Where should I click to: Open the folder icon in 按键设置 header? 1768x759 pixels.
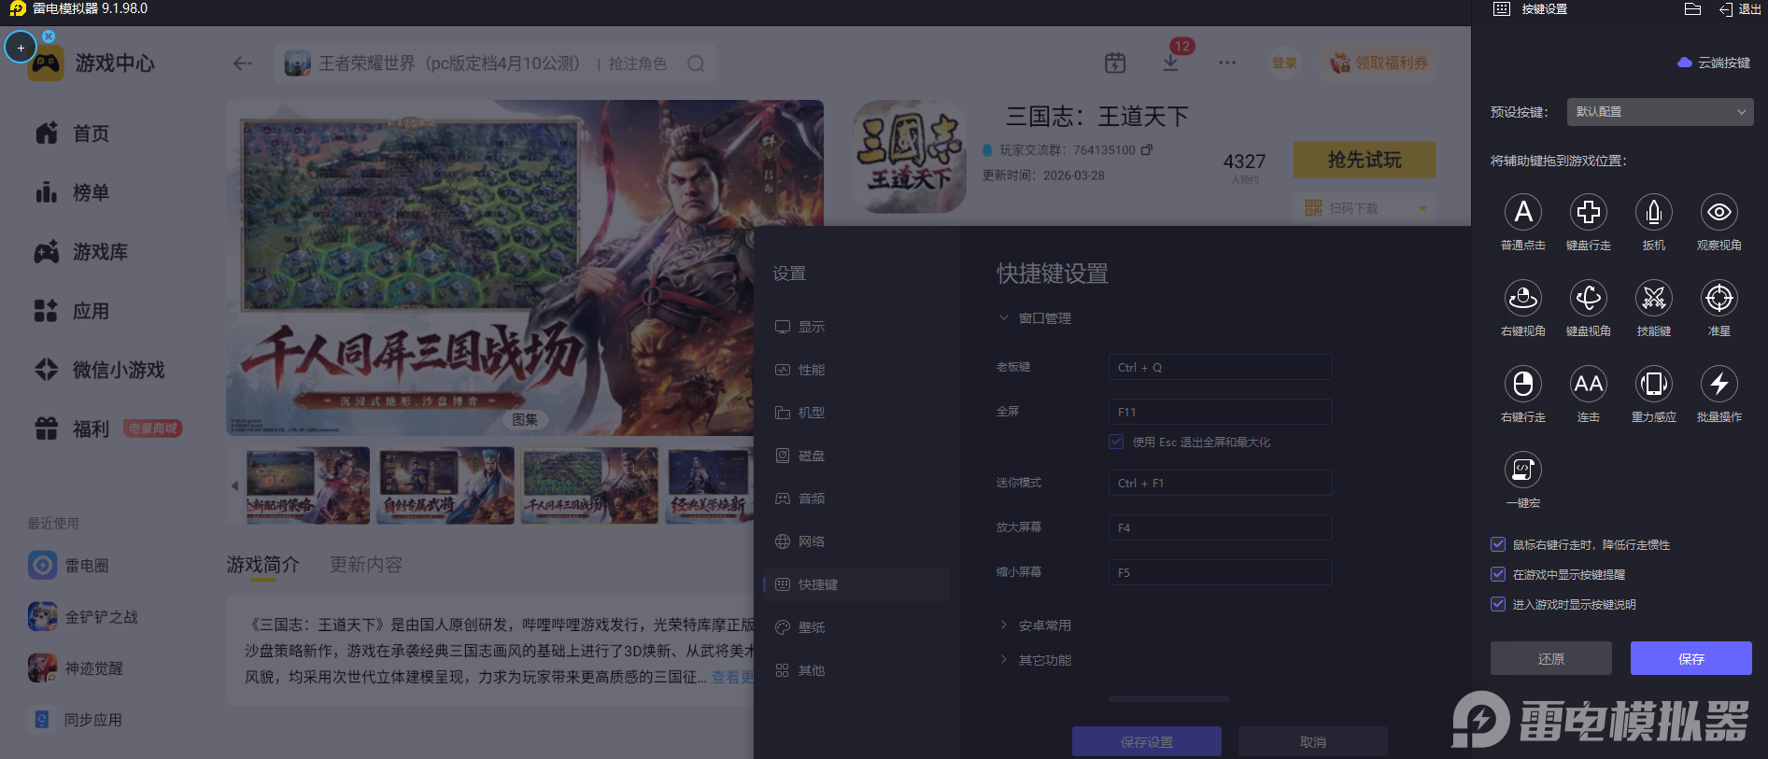tap(1692, 9)
